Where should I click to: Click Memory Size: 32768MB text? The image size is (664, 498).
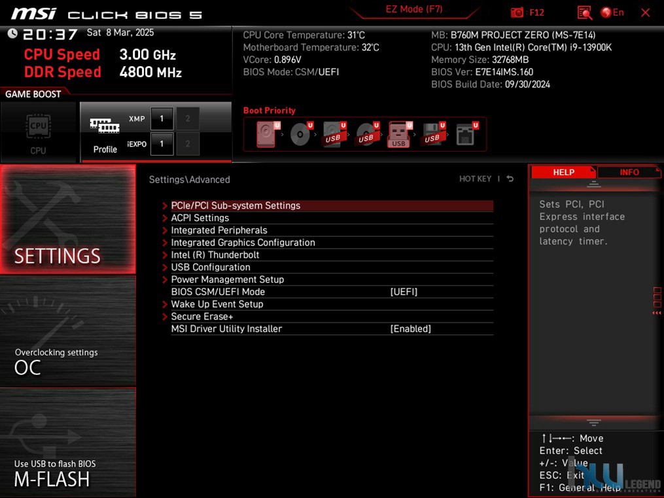(480, 60)
